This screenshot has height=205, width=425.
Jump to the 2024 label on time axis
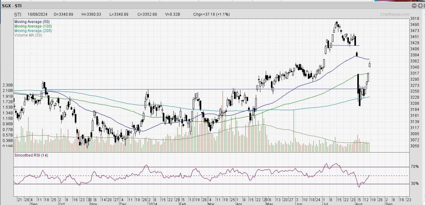tap(152, 203)
